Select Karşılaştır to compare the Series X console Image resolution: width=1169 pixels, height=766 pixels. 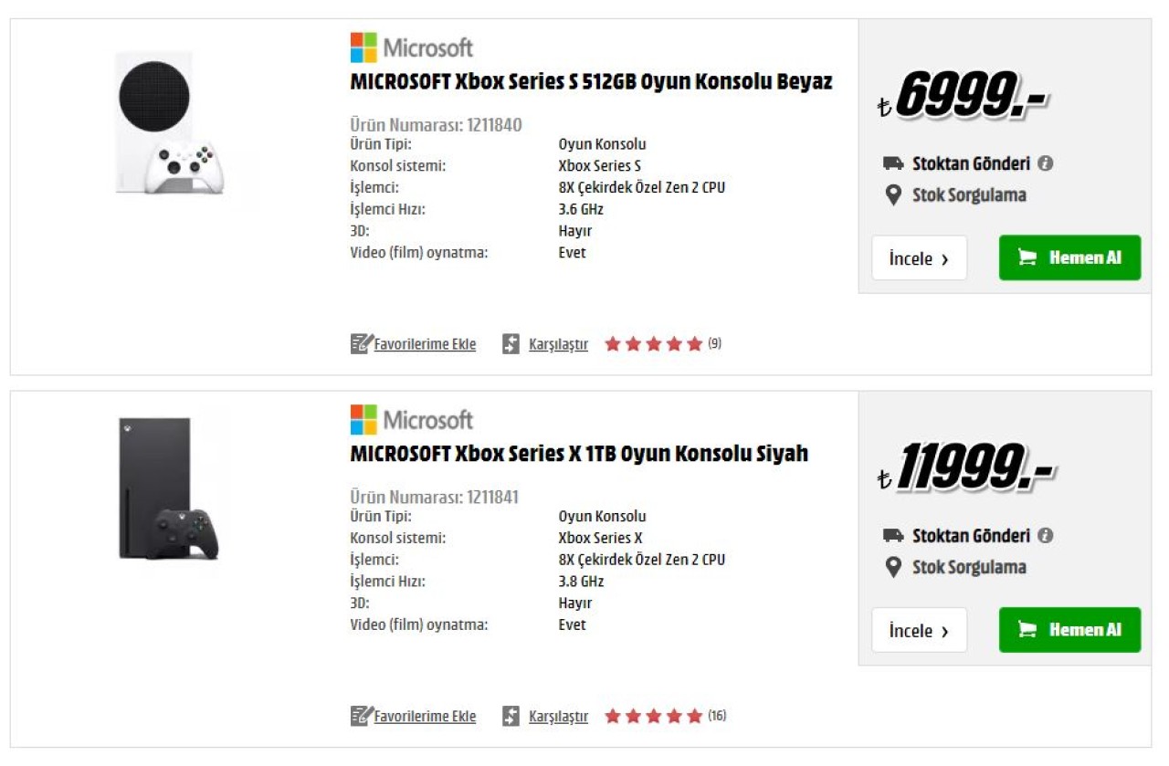[558, 716]
